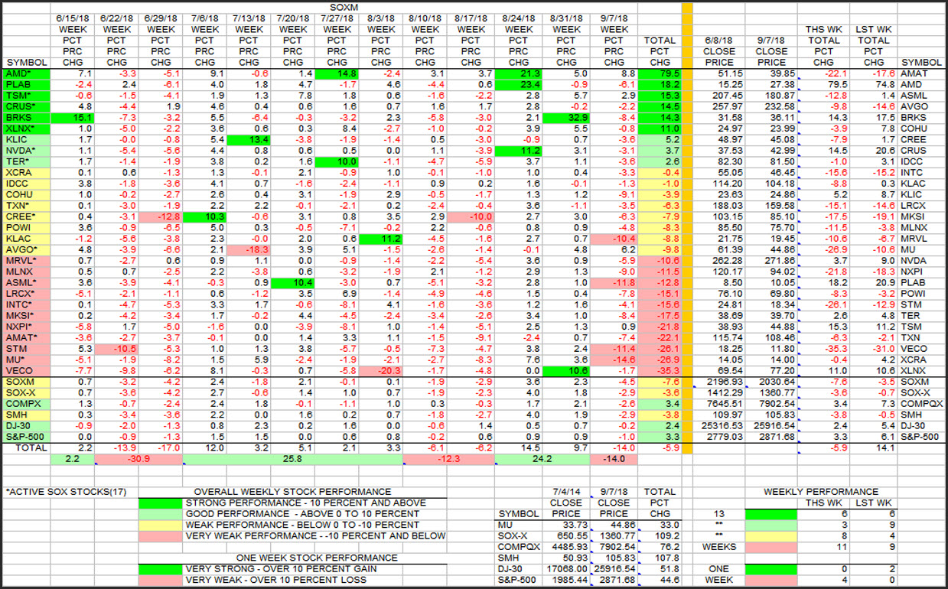Viewport: 948px width, 589px height.
Task: Click the 7/4/14 close price header
Action: [x=565, y=492]
